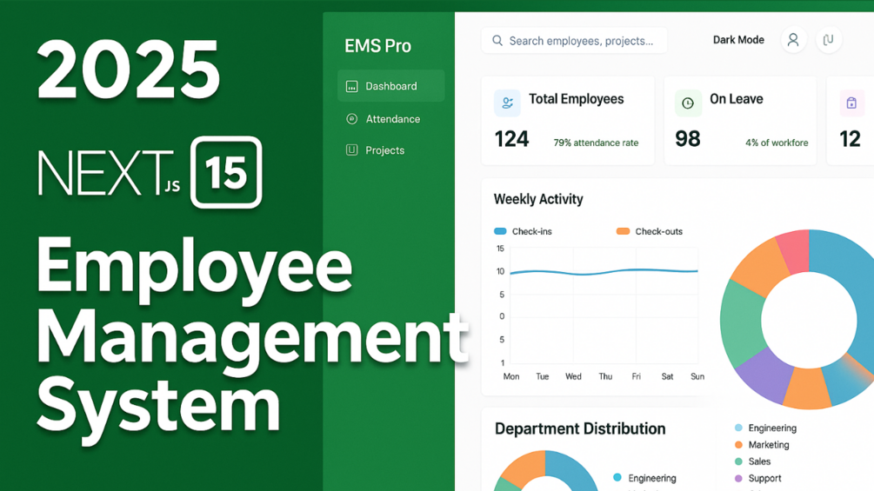Click the Fri axis label
The width and height of the screenshot is (874, 491).
(636, 377)
